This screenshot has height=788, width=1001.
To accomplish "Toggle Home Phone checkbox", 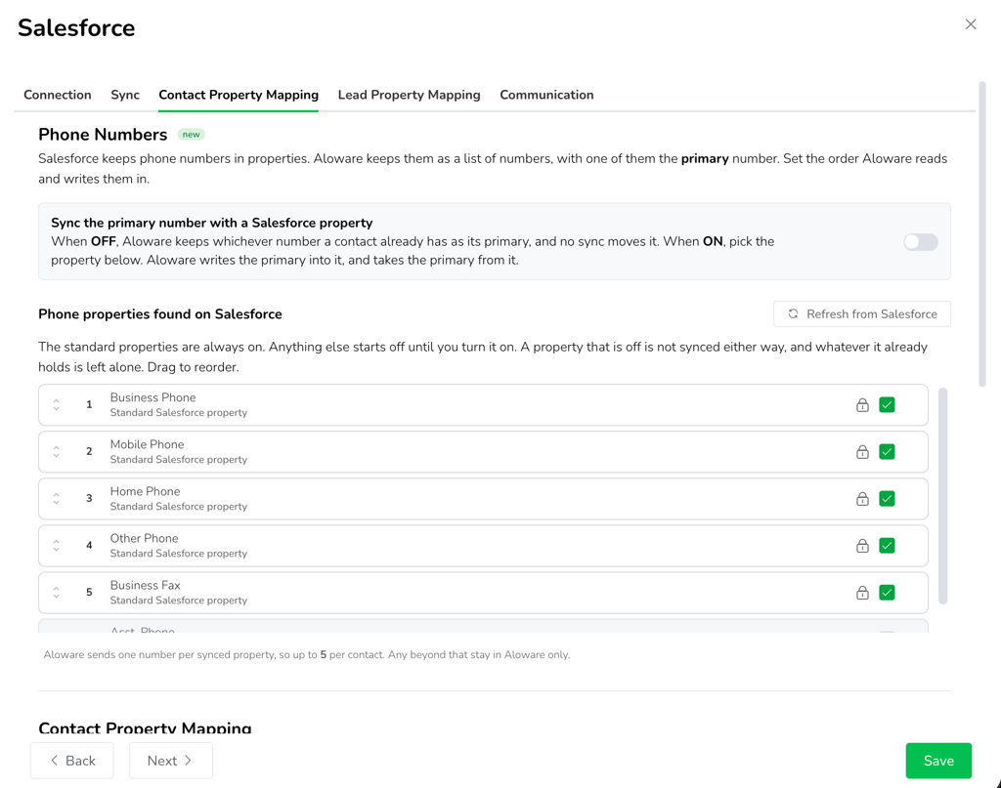I will coord(887,499).
